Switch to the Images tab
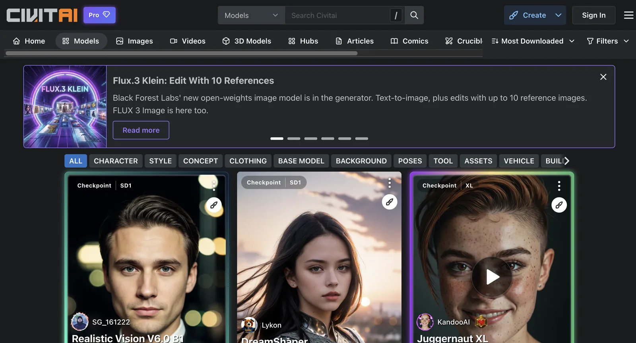Screen dimensions: 636x343 click(x=134, y=41)
